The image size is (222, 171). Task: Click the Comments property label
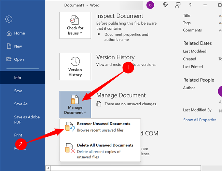coord(192,30)
